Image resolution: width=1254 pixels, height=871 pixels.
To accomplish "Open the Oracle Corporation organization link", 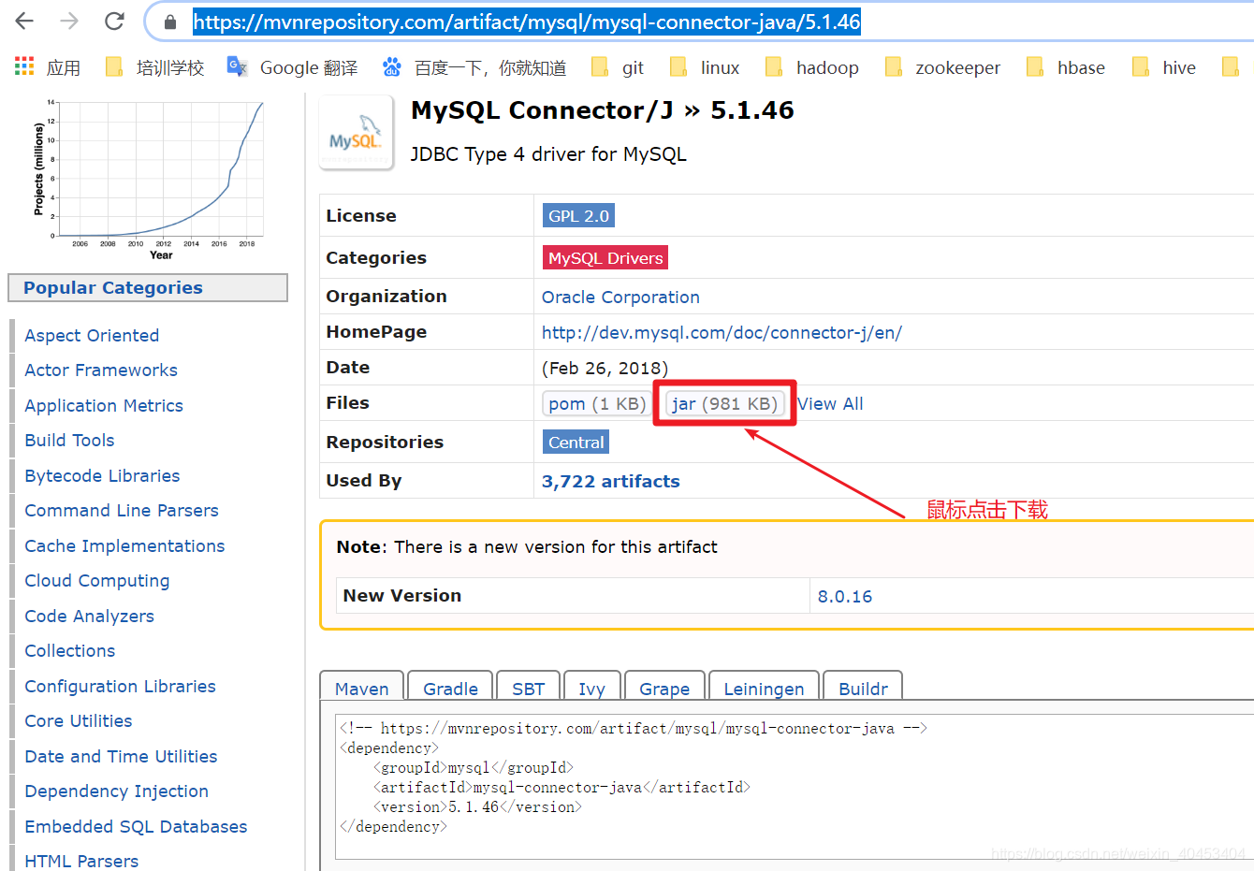I will [x=620, y=297].
